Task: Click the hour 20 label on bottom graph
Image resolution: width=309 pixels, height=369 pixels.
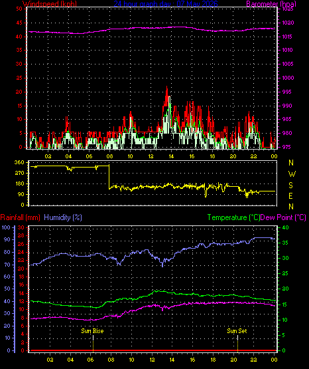Action: click(233, 360)
